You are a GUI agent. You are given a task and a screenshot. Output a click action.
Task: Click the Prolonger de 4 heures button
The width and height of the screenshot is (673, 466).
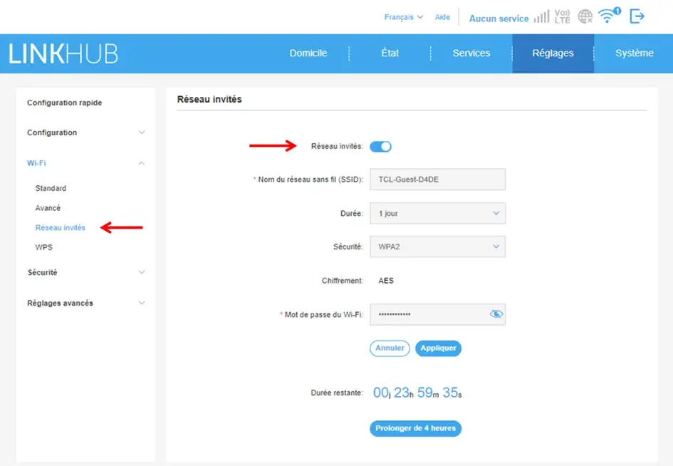point(416,428)
